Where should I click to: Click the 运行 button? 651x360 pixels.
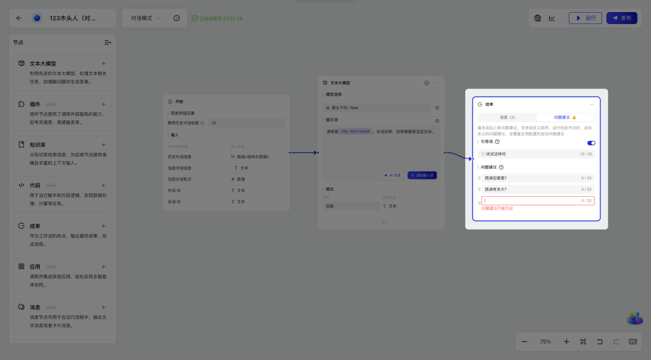pyautogui.click(x=585, y=18)
